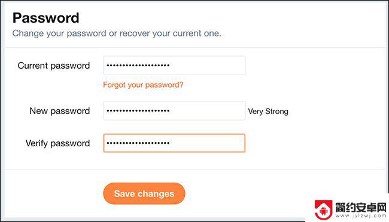389x222 pixels.
Task: Click the masked dots in Current password
Action: tap(138, 66)
